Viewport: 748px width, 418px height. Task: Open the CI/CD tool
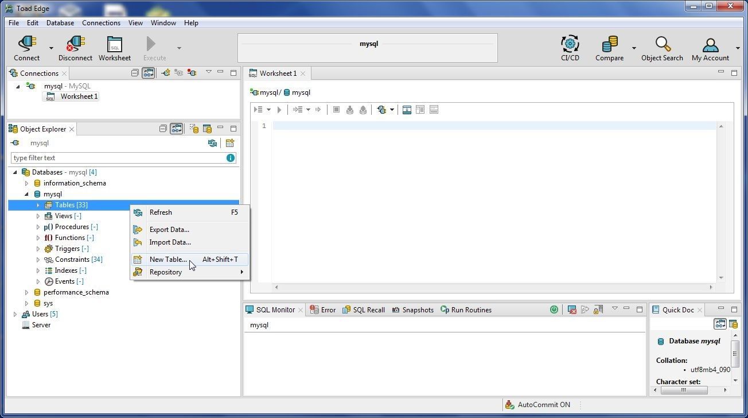[x=570, y=49]
